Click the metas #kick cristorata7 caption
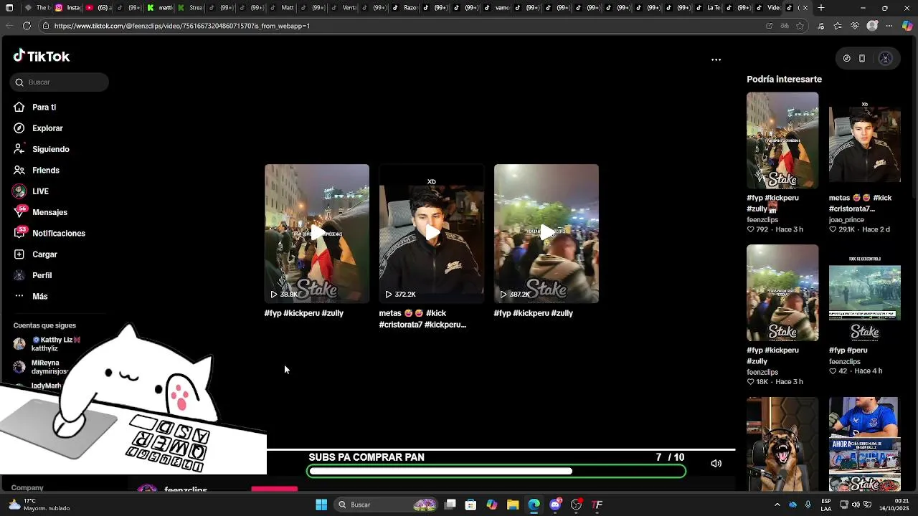Image resolution: width=918 pixels, height=516 pixels. point(422,319)
